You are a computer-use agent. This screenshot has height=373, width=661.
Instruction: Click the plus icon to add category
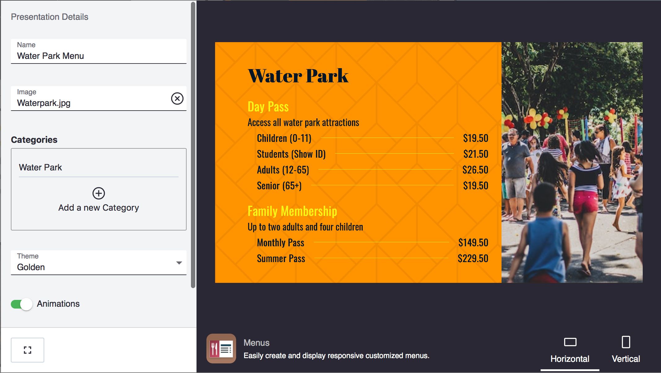(x=99, y=193)
